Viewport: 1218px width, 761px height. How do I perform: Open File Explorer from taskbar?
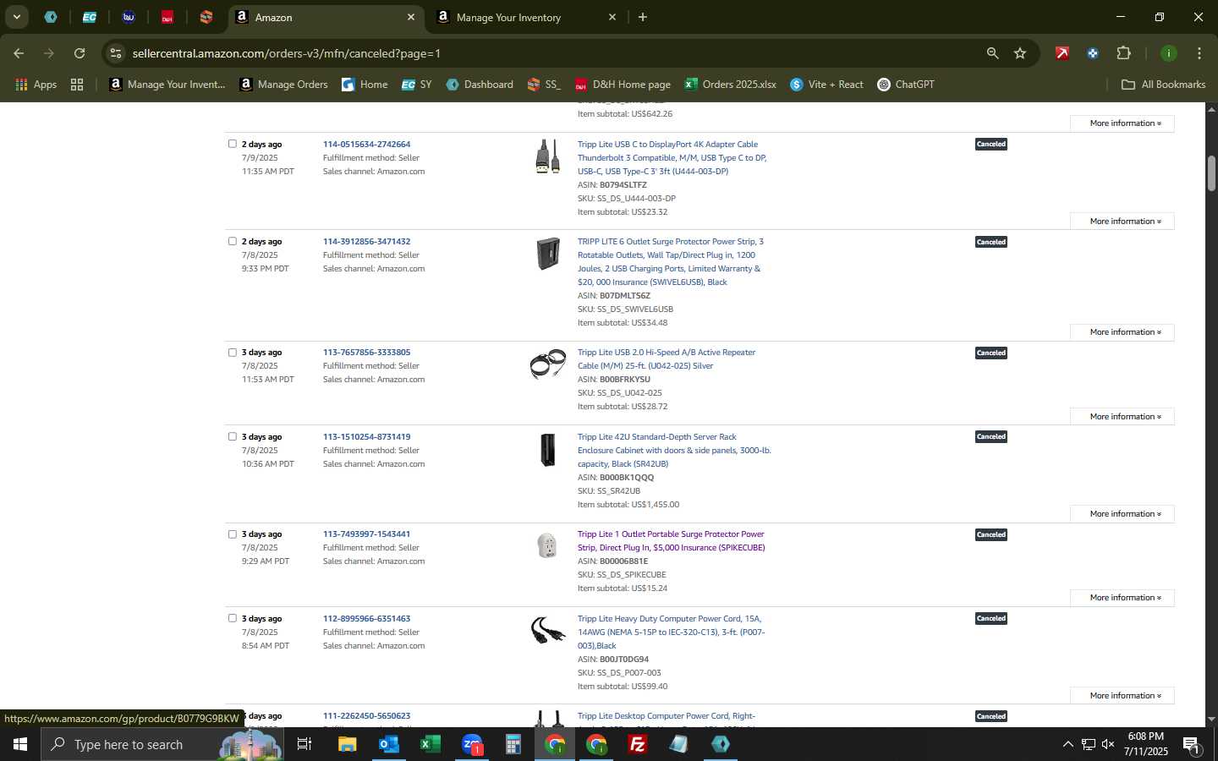pos(348,744)
